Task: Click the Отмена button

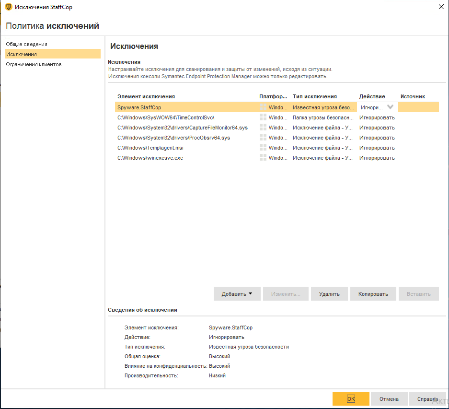Action: click(x=389, y=398)
